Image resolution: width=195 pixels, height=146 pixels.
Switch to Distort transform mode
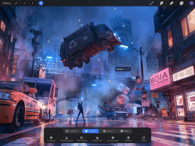108,131
